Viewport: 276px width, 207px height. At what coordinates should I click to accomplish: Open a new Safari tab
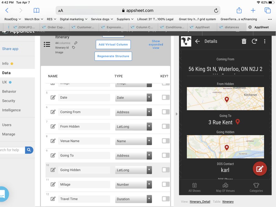[x=253, y=11]
